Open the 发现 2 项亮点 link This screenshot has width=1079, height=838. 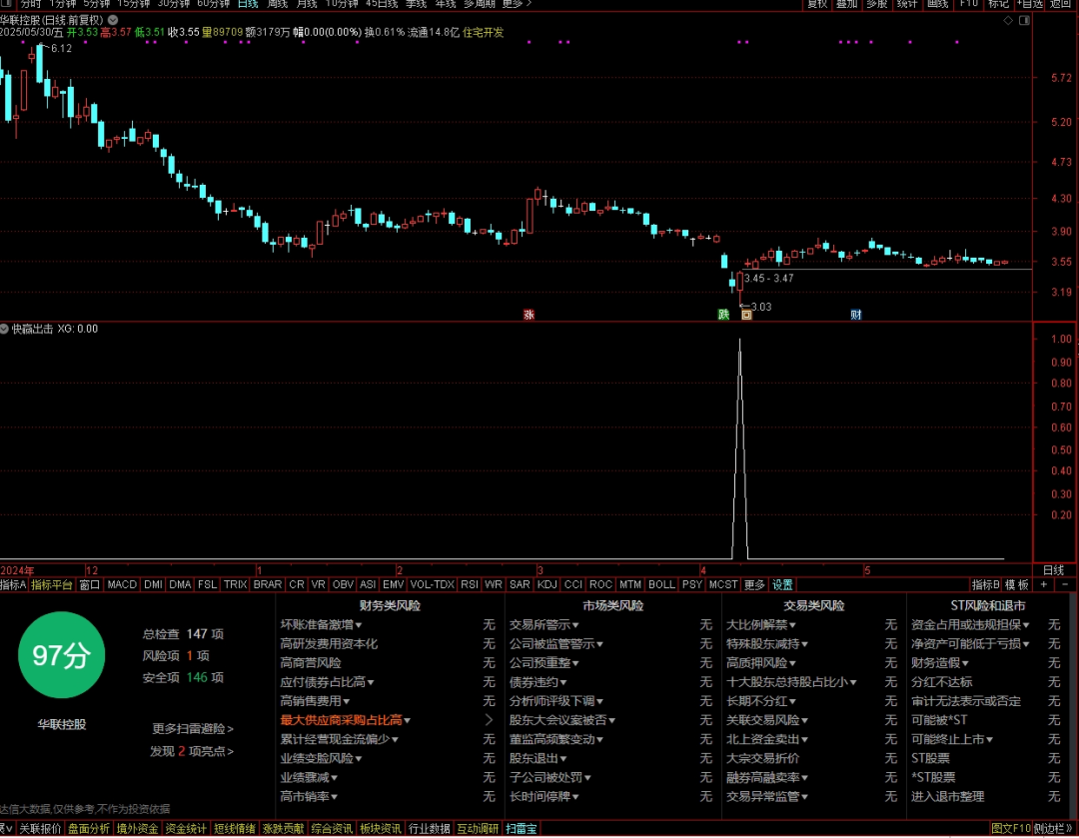[x=192, y=751]
